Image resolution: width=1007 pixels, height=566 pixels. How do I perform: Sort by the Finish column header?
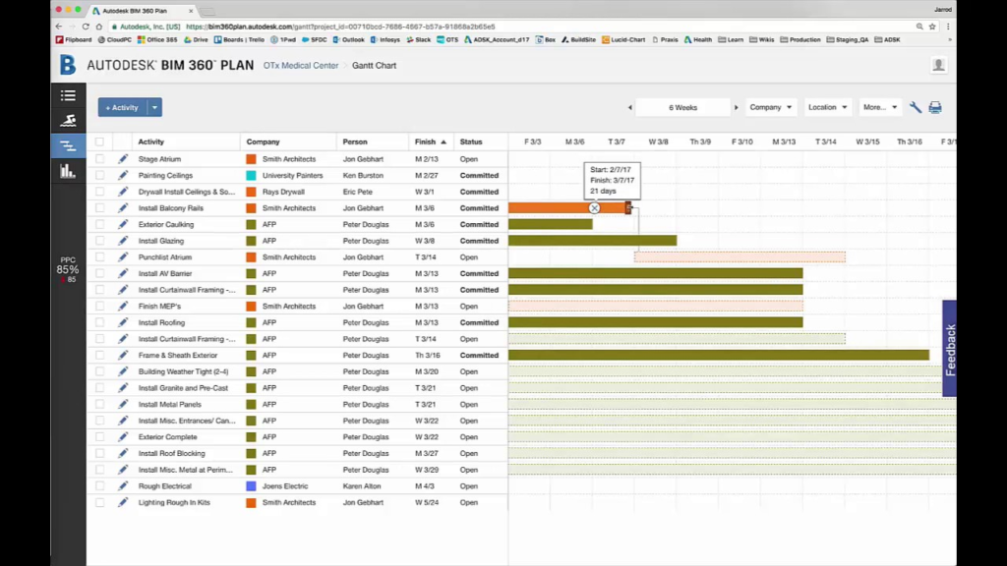[431, 141]
